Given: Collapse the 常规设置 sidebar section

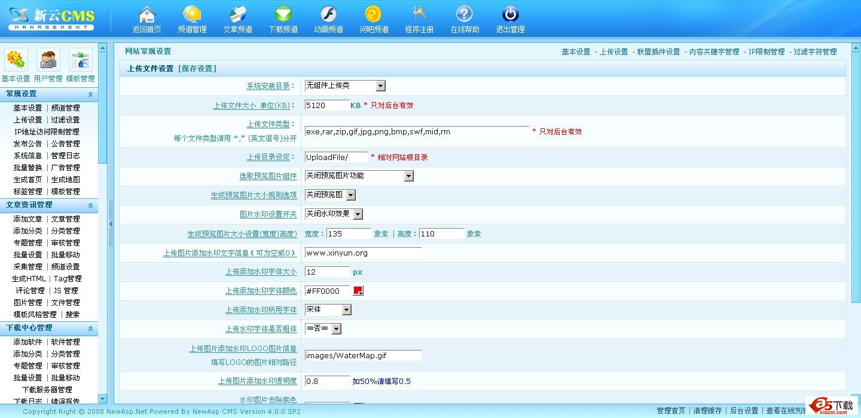Looking at the screenshot, I should (x=90, y=94).
